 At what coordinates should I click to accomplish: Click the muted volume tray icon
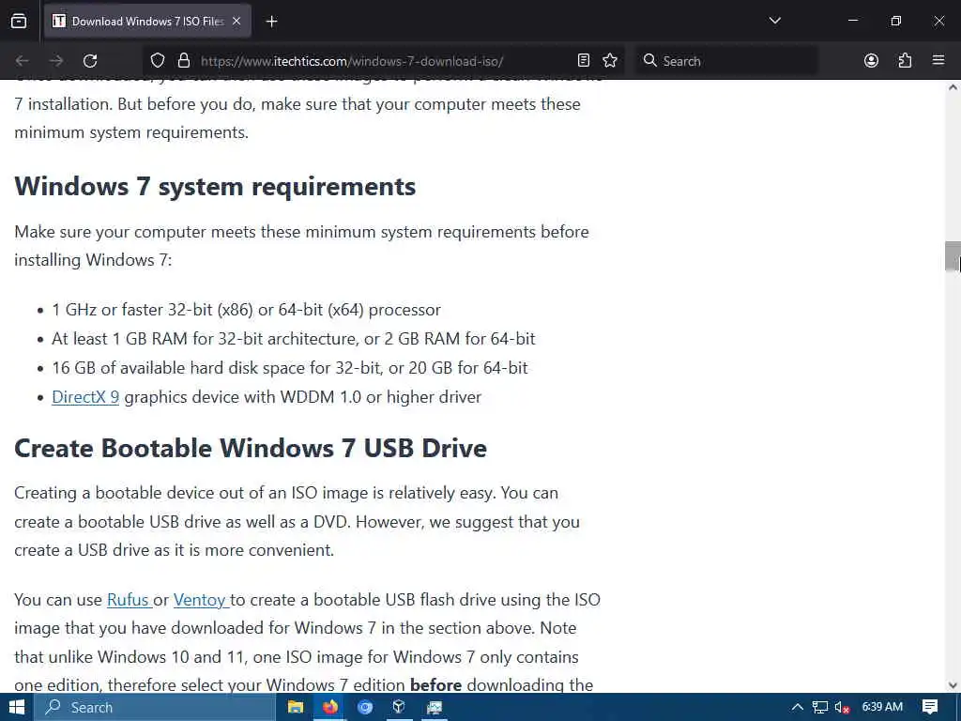[842, 708]
